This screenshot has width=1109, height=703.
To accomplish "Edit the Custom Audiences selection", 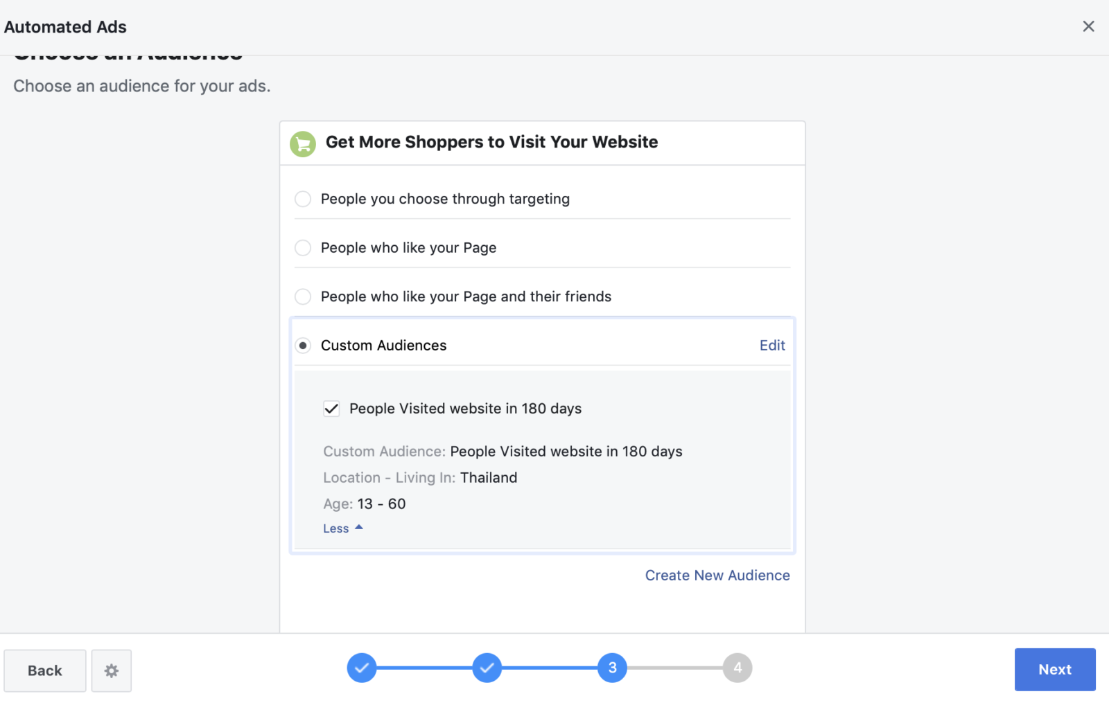I will 772,346.
